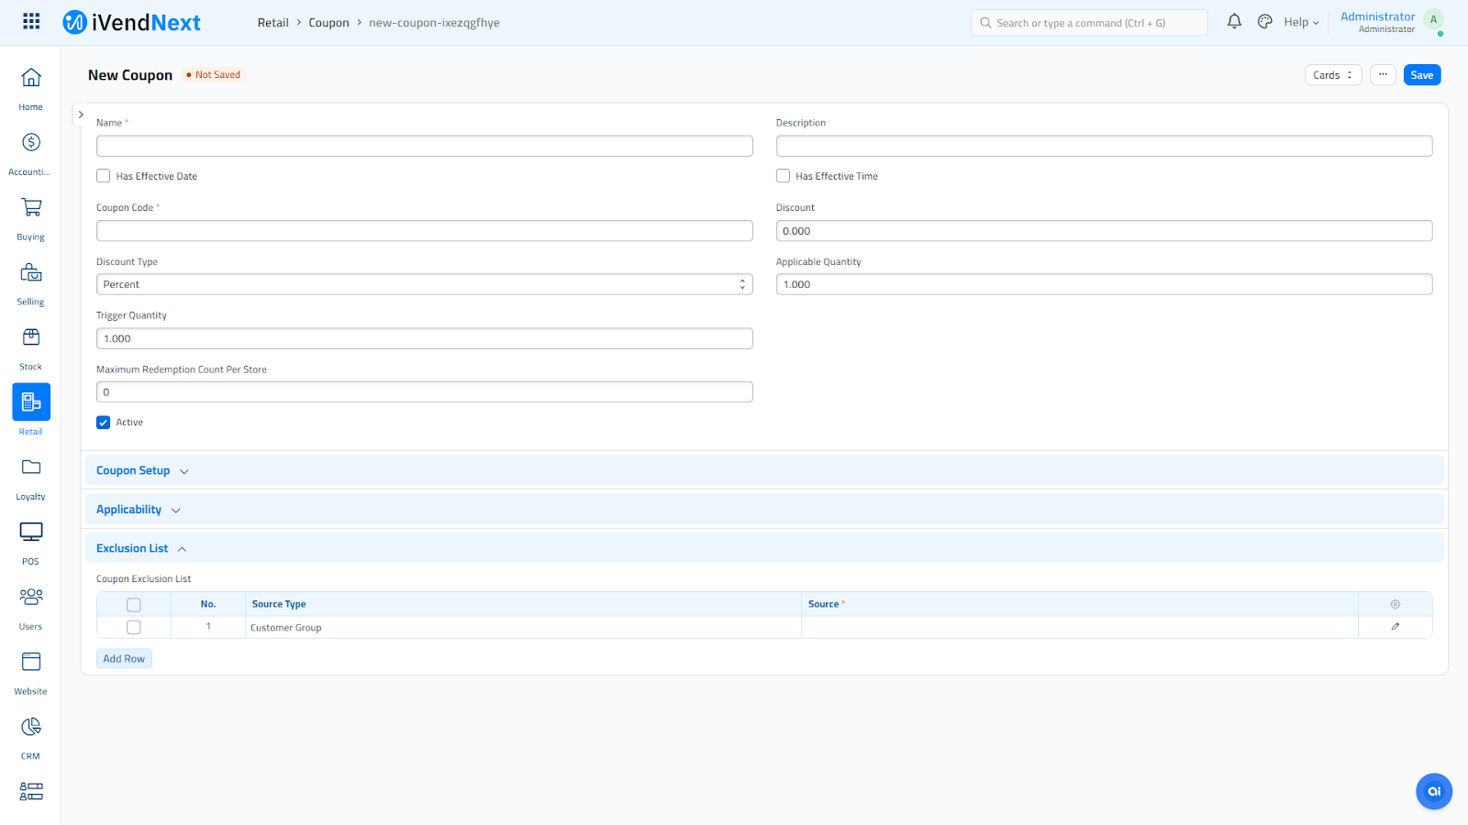Screen dimensions: 1468x825
Task: Edit row 1 with pencil icon
Action: [1395, 627]
